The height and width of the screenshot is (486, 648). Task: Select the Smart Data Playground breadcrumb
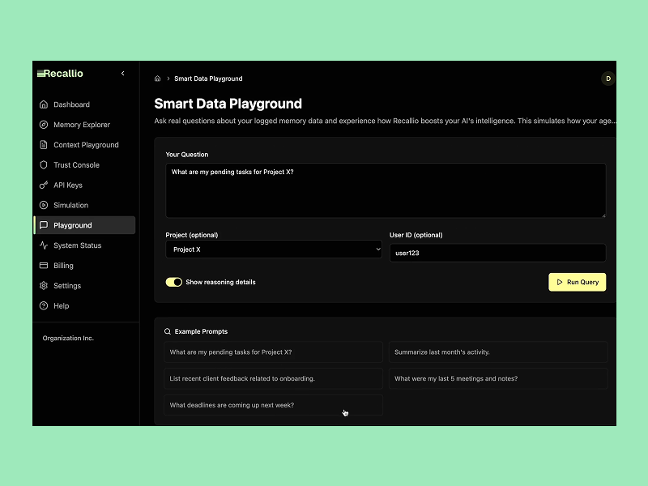click(208, 79)
